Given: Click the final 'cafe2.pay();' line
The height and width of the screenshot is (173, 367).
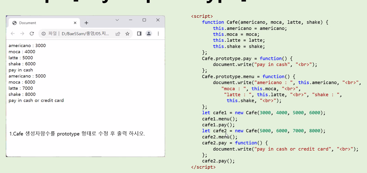Looking at the screenshot, I should (218, 161).
